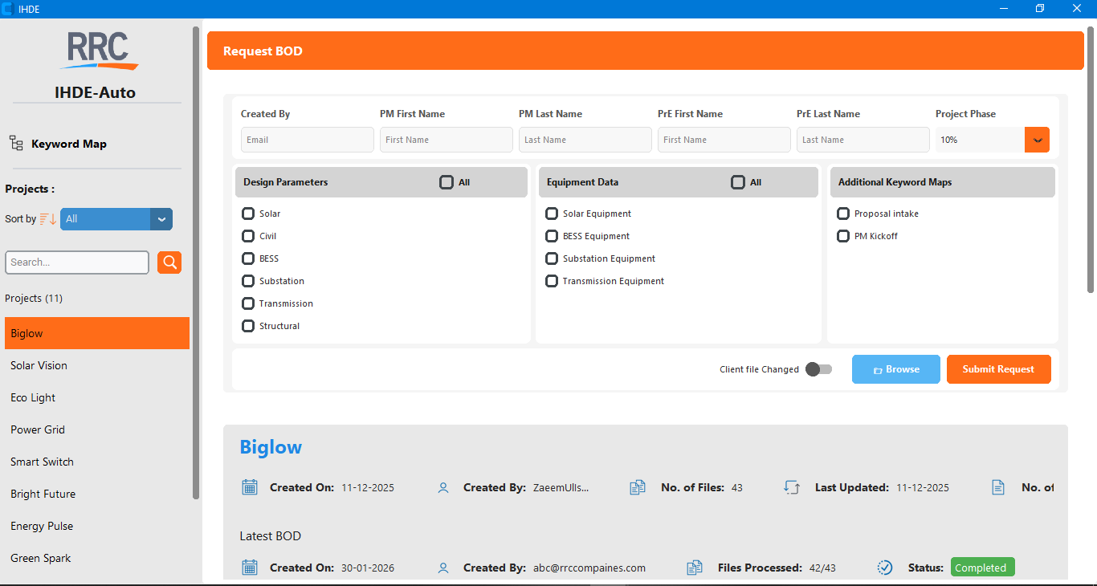Toggle the sort order arrow icon
The height and width of the screenshot is (586, 1097).
click(x=48, y=219)
